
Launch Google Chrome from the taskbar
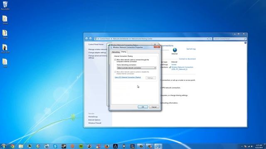[x=12, y=146]
